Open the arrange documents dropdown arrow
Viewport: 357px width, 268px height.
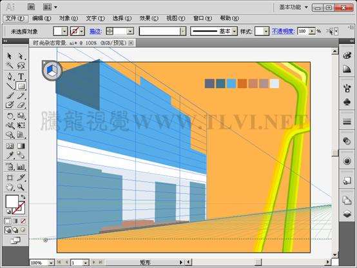coord(55,8)
